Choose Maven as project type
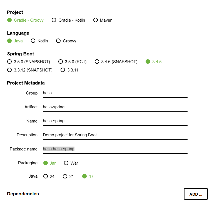This screenshot has width=212, height=202. pos(103,20)
